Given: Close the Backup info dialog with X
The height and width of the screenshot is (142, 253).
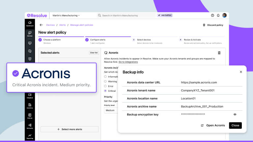Looking at the screenshot, I should [241, 72].
